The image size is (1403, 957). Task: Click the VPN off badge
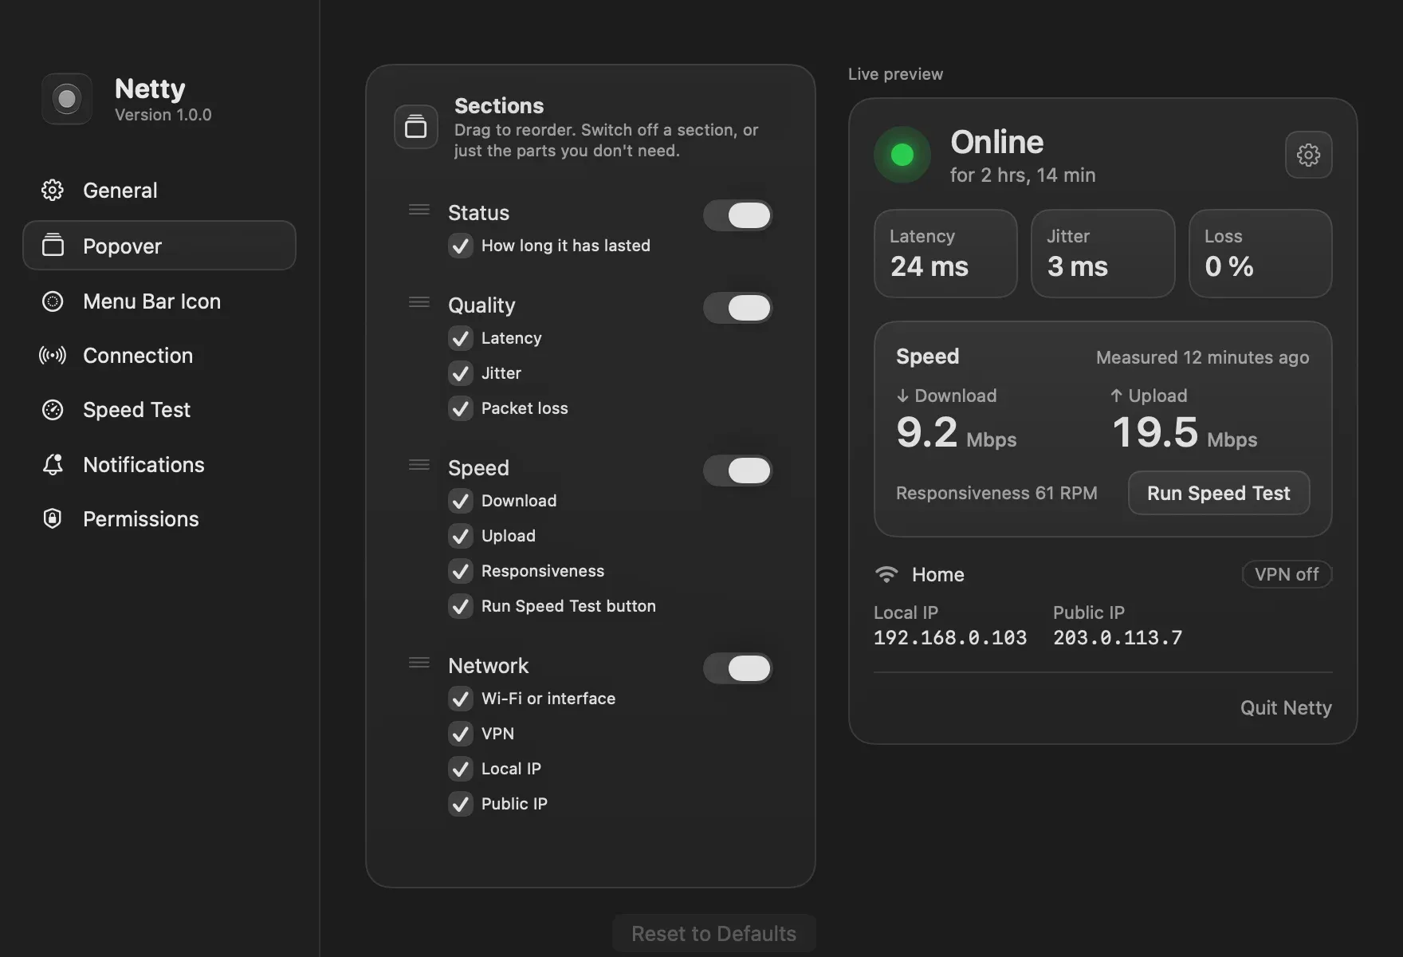1287,574
